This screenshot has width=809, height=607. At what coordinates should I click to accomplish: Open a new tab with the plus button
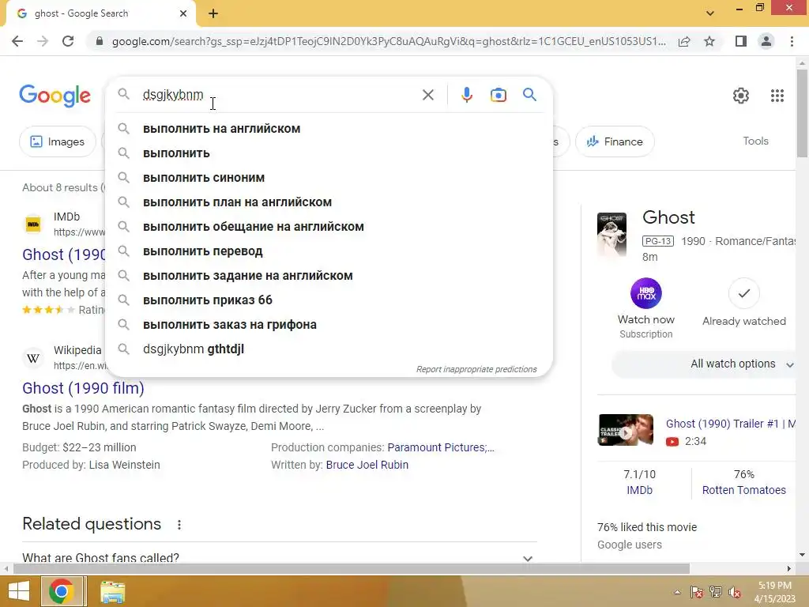(x=213, y=13)
